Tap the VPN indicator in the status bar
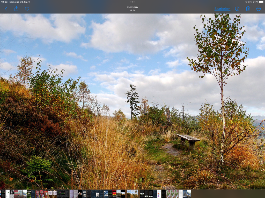 (x=250, y=2)
